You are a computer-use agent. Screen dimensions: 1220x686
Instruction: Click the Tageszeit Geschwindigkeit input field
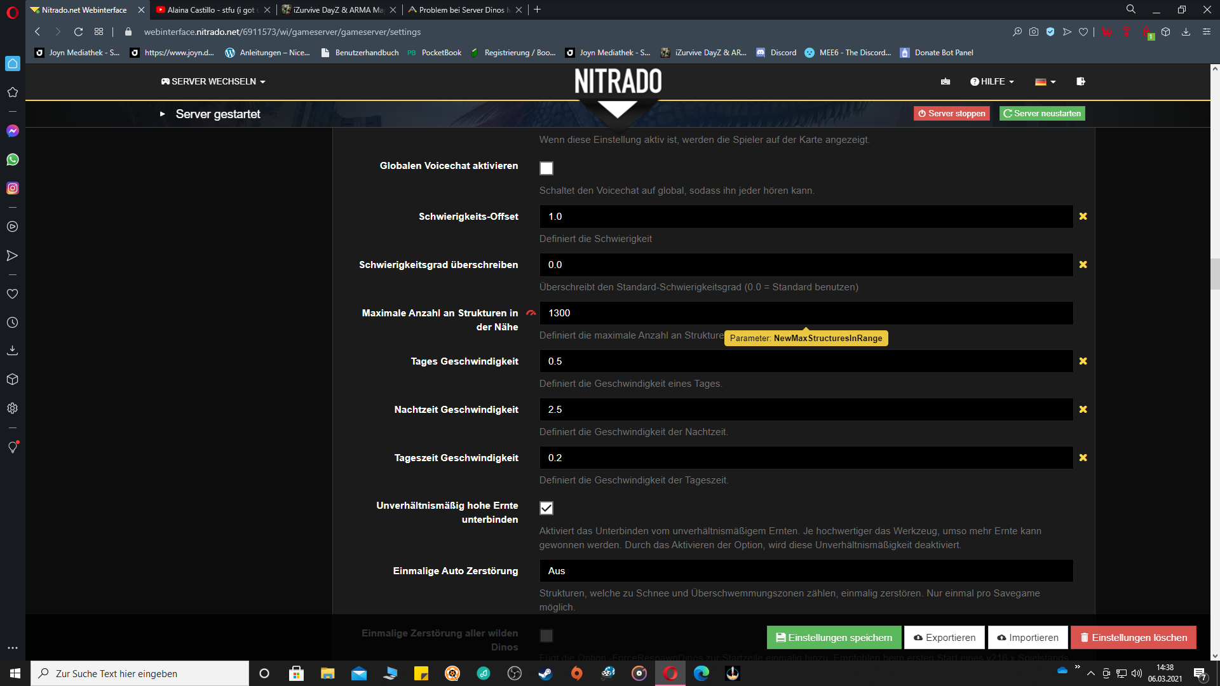click(806, 458)
